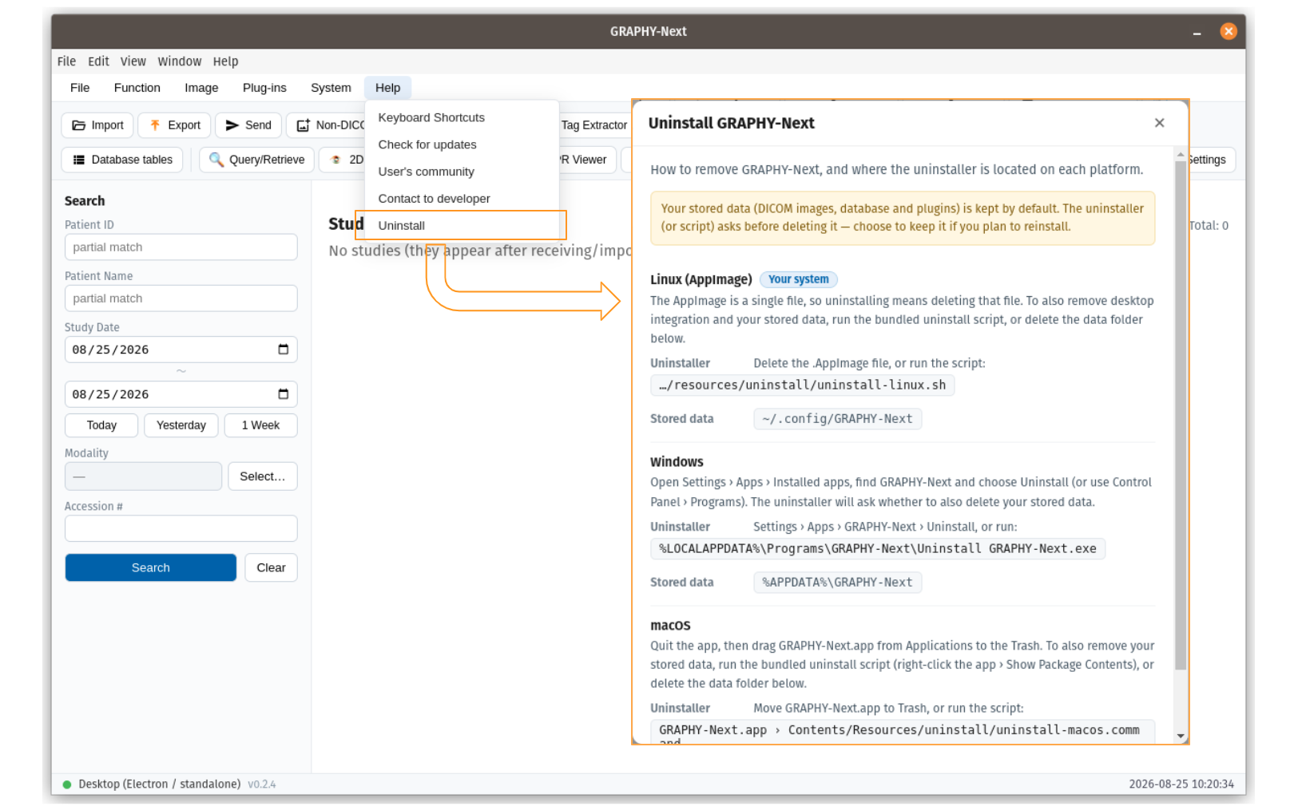Click the 'Uninstall GRAPHY-Next.exe' path
Image resolution: width=1298 pixels, height=810 pixels.
878,549
